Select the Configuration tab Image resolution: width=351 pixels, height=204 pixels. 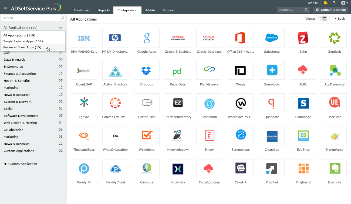pos(127,10)
